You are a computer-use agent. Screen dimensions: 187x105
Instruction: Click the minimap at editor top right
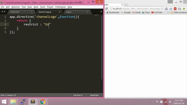click(97, 15)
